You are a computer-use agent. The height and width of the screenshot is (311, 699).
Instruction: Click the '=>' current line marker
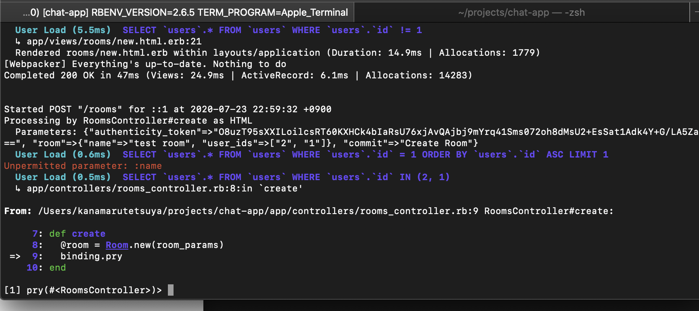coord(15,256)
